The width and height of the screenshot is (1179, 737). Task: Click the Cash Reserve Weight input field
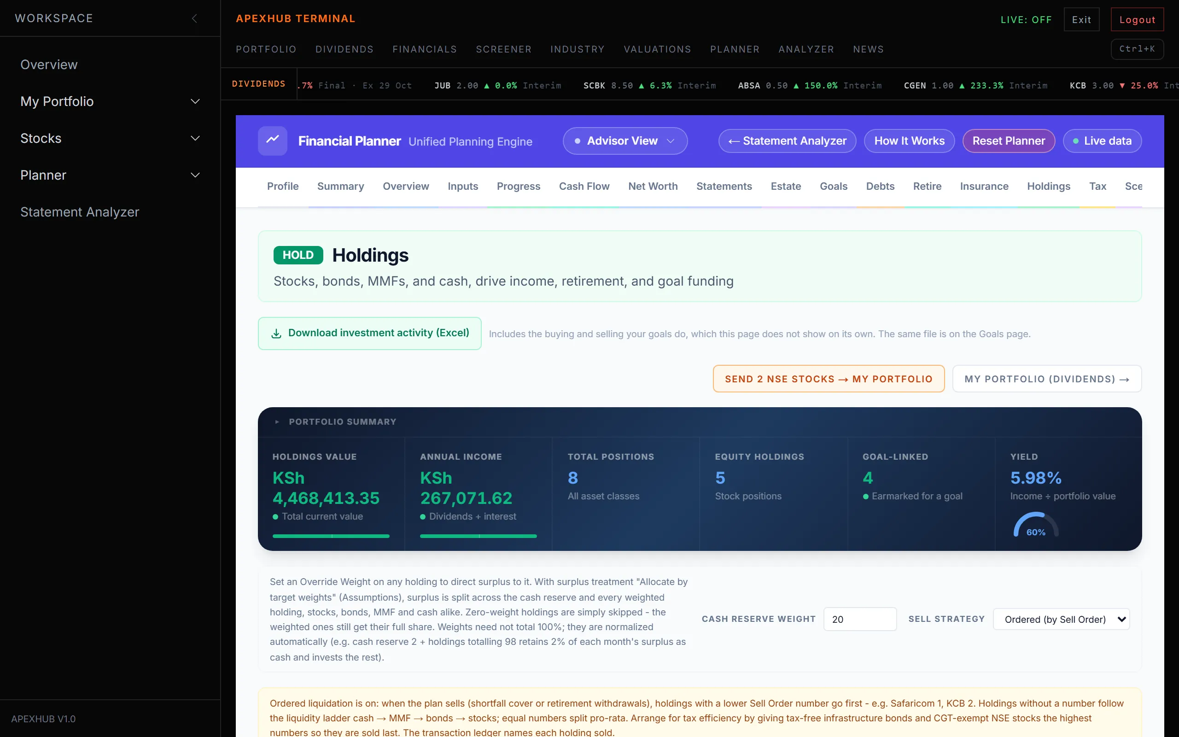click(x=860, y=619)
